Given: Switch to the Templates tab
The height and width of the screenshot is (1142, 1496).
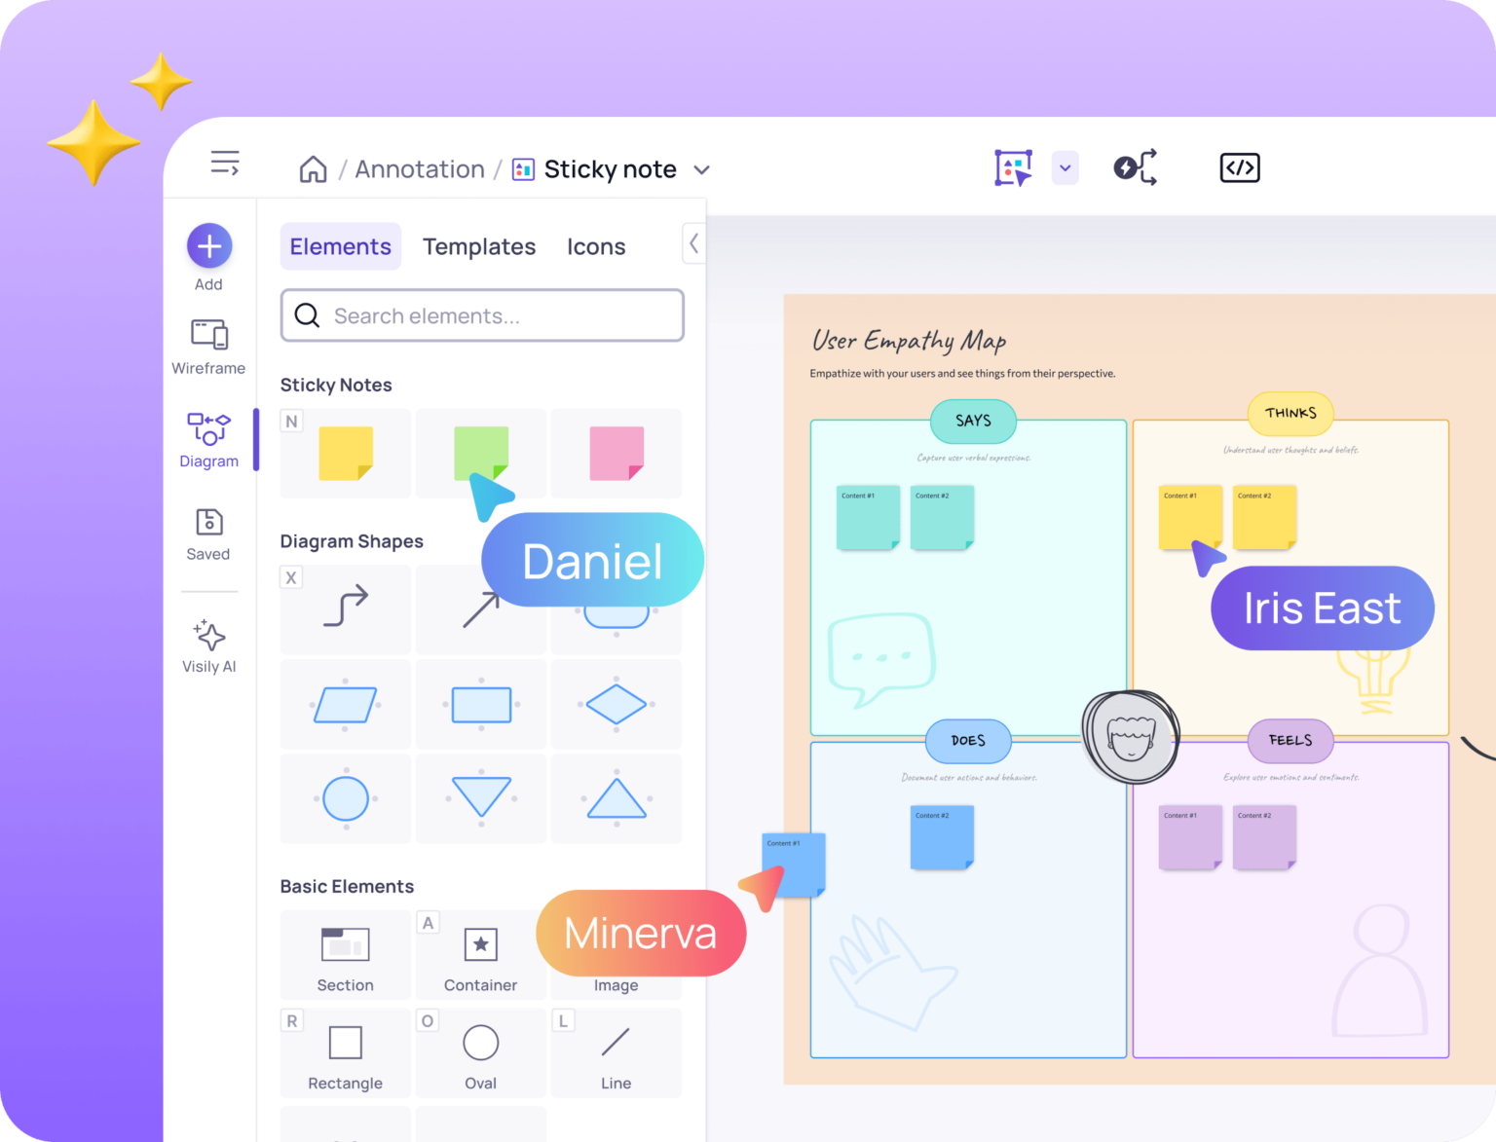Looking at the screenshot, I should coord(479,246).
